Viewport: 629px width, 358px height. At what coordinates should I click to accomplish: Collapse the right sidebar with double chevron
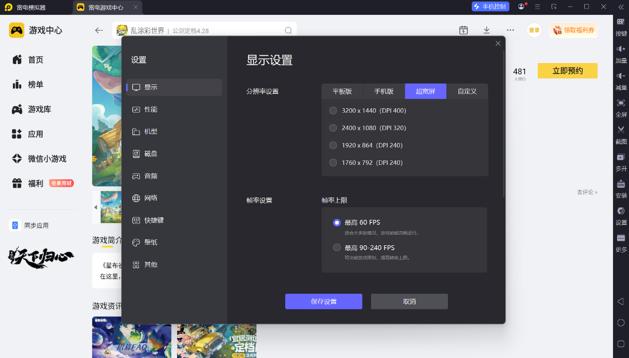[x=621, y=7]
